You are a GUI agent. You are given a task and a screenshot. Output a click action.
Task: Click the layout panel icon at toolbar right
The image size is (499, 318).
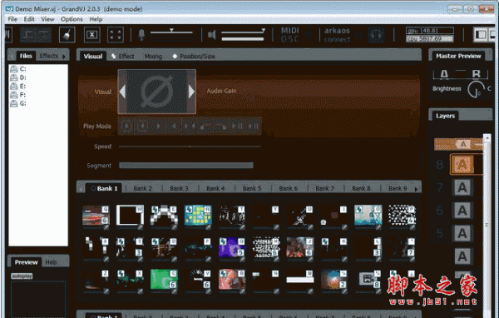point(481,34)
